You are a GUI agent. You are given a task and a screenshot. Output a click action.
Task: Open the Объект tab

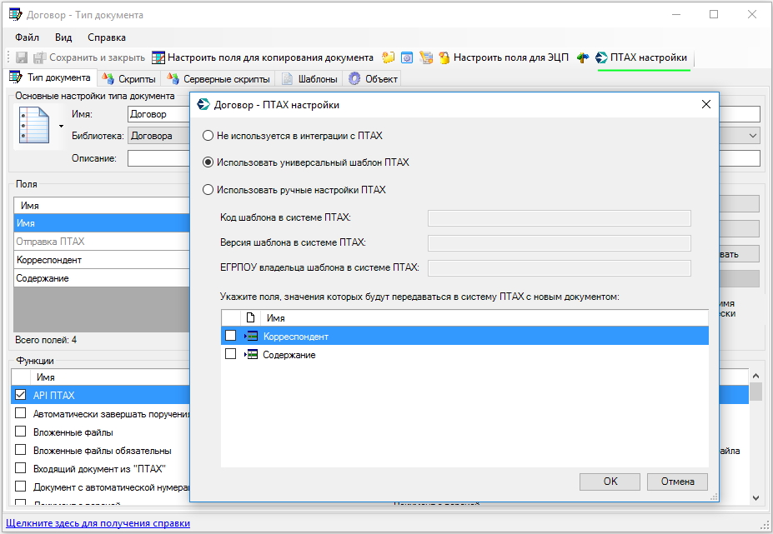(x=374, y=79)
